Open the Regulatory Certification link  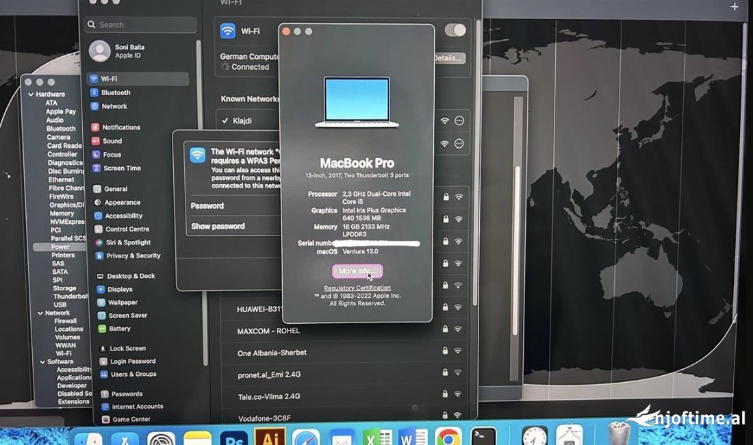357,288
